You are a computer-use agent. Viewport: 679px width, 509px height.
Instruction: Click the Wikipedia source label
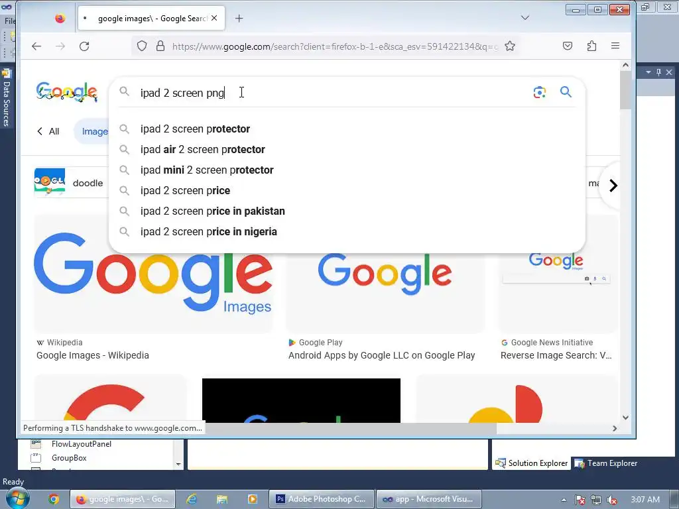click(60, 343)
